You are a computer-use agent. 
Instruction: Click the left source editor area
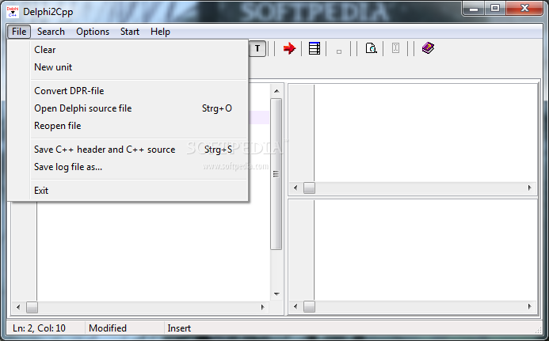point(154,251)
